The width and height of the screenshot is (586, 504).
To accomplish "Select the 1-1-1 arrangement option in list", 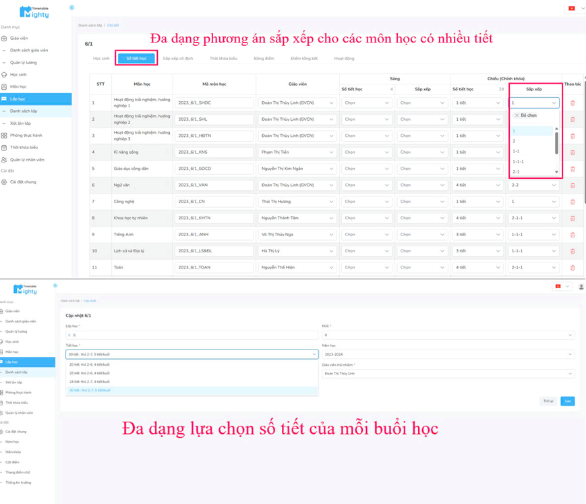I will [518, 162].
